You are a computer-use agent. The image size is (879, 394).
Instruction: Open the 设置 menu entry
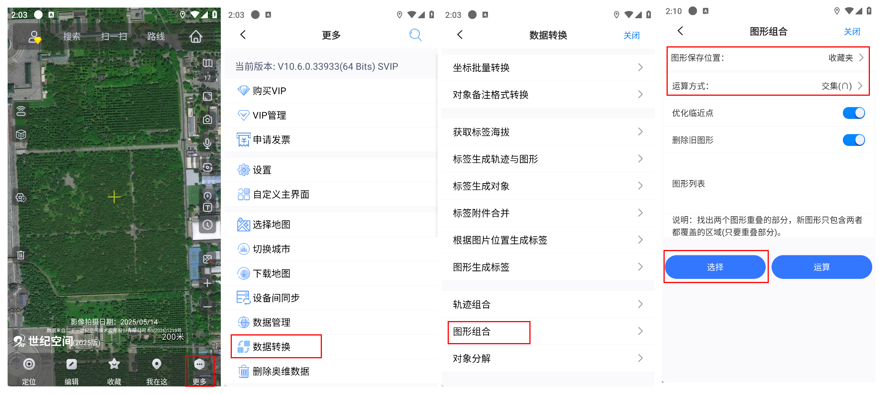pyautogui.click(x=331, y=170)
